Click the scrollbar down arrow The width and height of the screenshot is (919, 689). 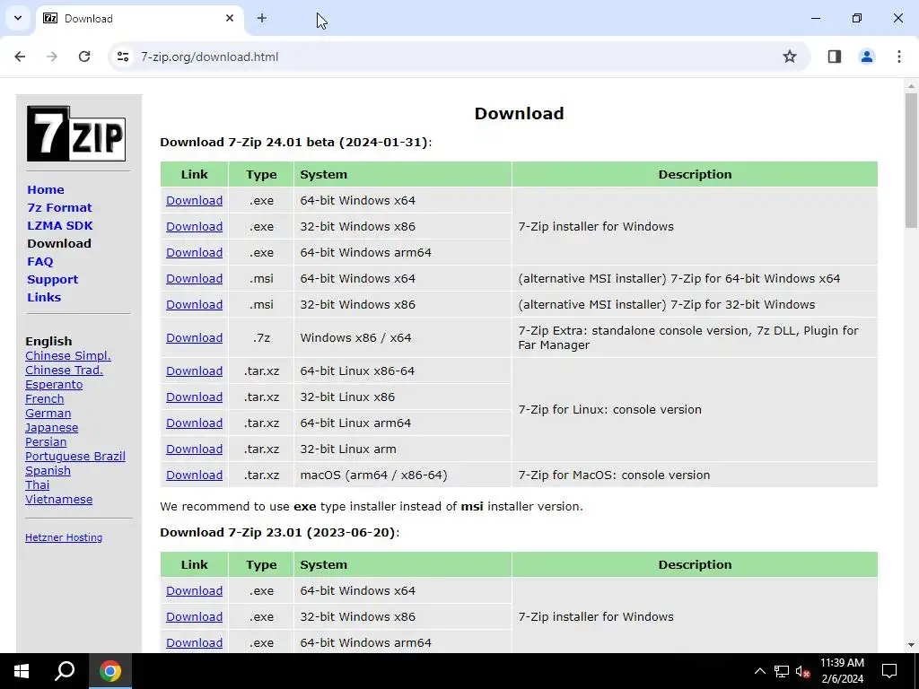pyautogui.click(x=911, y=645)
